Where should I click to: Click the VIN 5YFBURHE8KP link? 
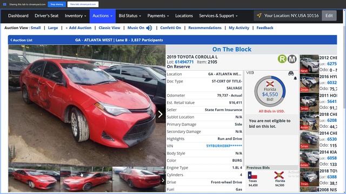coord(224,146)
